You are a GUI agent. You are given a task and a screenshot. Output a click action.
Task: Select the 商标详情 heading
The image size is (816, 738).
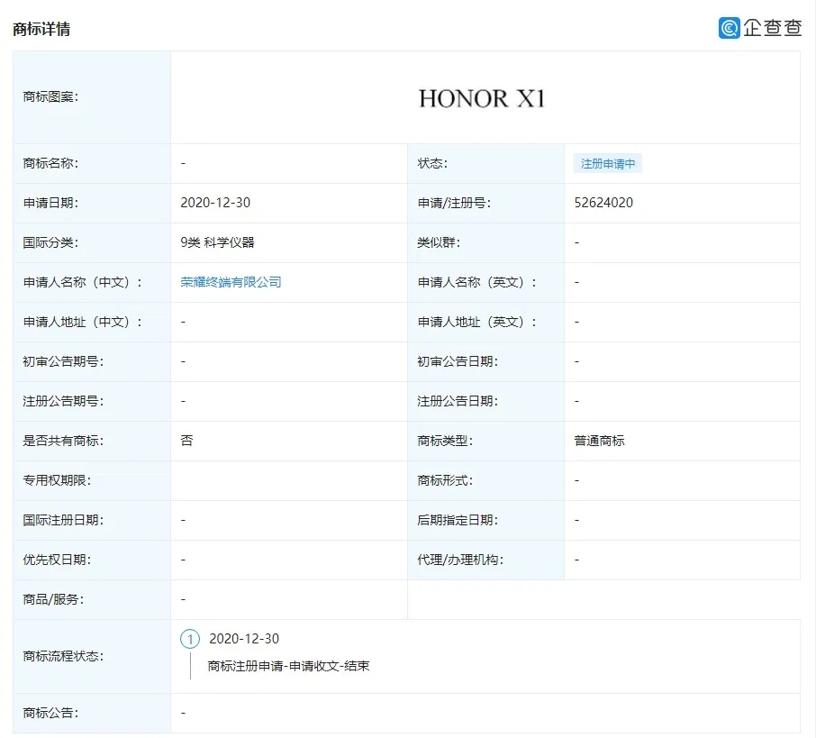[x=41, y=29]
